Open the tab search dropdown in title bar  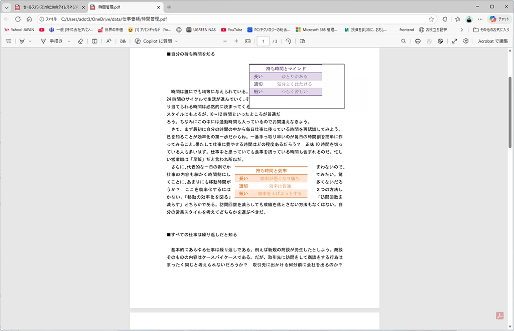(7, 7)
